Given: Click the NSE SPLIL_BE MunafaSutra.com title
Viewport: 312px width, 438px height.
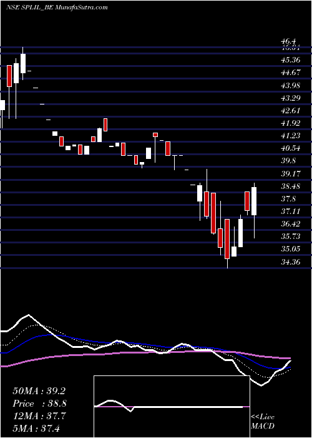Looking at the screenshot, I should (57, 8).
